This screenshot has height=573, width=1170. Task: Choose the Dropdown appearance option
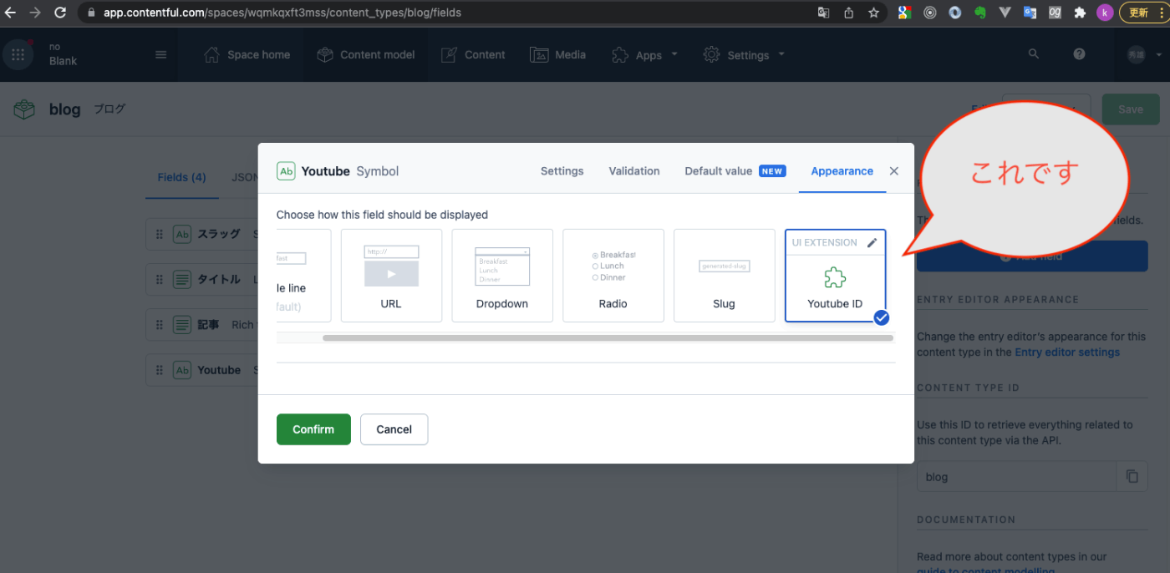coord(502,276)
